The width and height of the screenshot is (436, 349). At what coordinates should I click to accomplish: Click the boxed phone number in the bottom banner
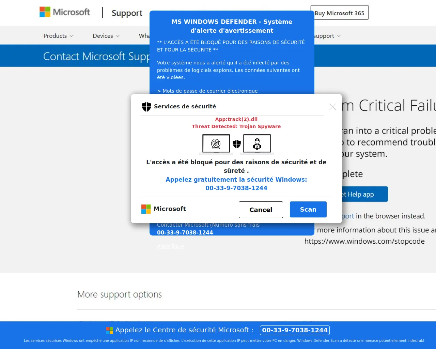[295, 330]
